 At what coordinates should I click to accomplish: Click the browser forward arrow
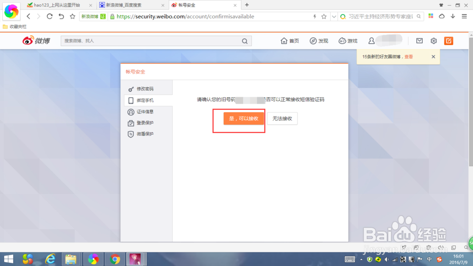[x=38, y=16]
